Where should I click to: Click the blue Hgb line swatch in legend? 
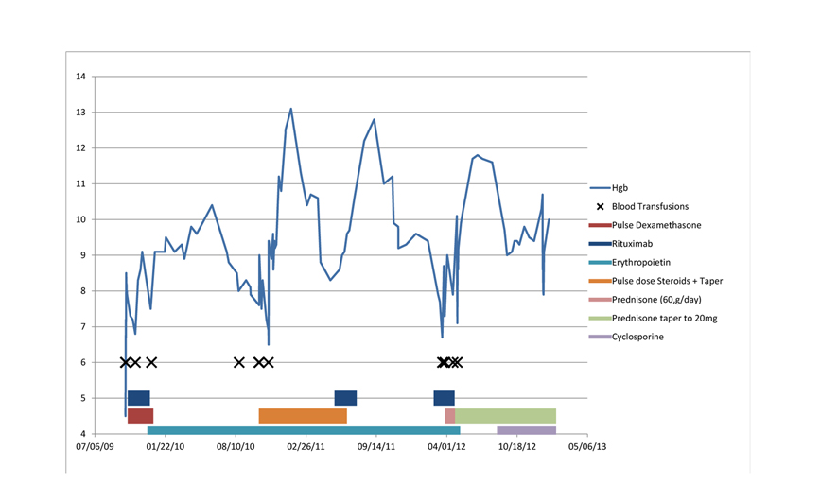601,188
